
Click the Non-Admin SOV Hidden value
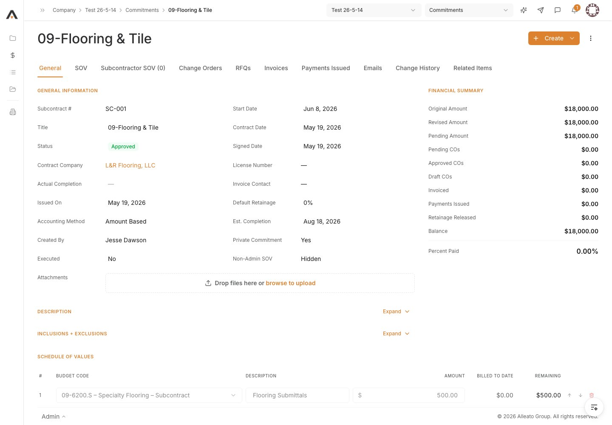(311, 259)
